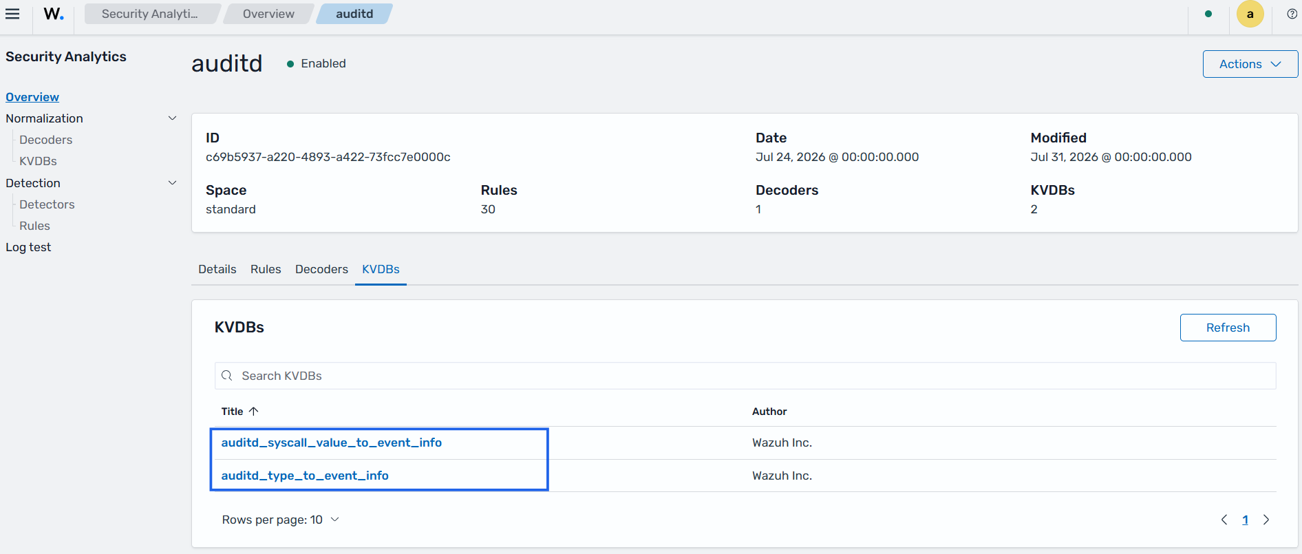Go to the next page of results
The height and width of the screenshot is (554, 1302).
click(x=1266, y=520)
